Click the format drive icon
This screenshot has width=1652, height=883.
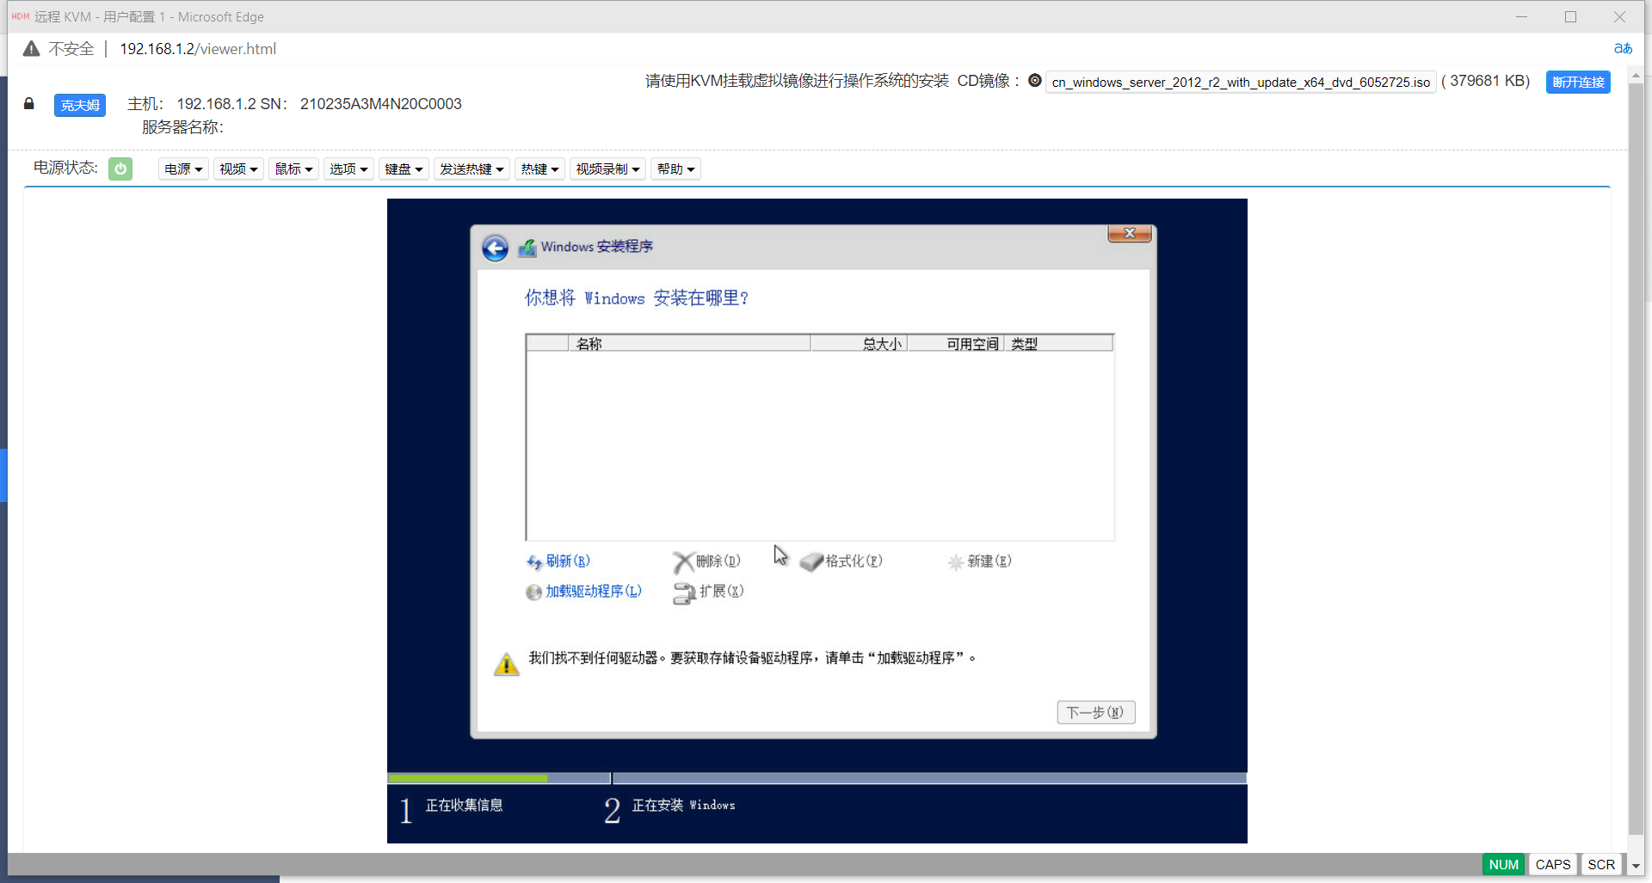pos(811,562)
